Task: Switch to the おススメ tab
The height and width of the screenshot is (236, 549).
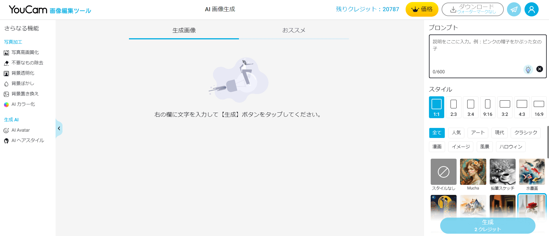Action: click(294, 30)
